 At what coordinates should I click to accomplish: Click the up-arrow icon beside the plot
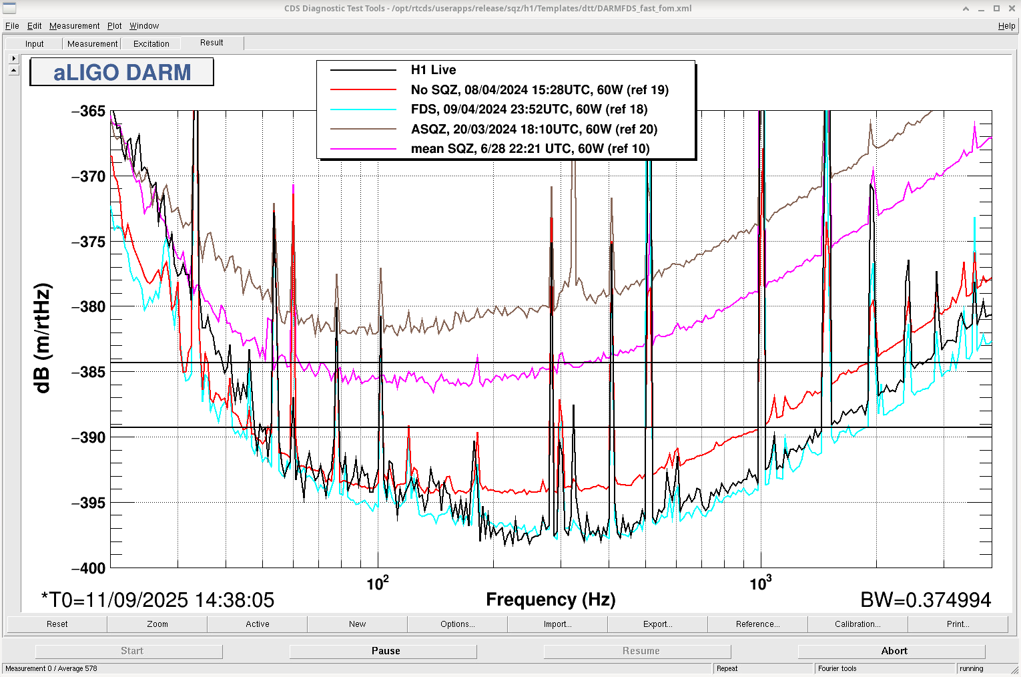pos(13,69)
